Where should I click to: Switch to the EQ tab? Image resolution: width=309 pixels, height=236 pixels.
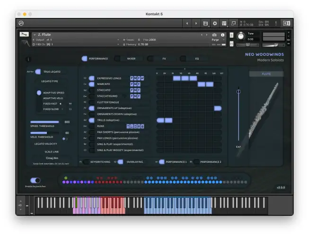tap(194, 59)
